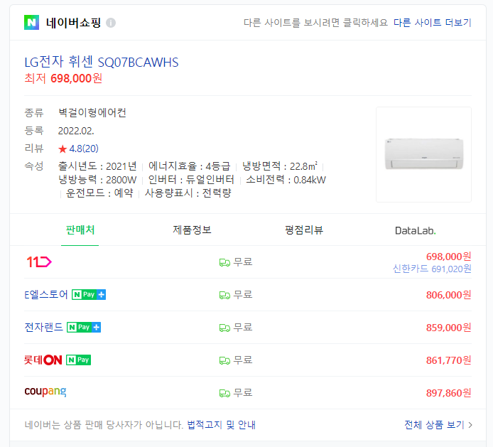Click the 사용량표시 : 전력량 attribute
Viewport: 493px width, 447px height.
point(188,193)
